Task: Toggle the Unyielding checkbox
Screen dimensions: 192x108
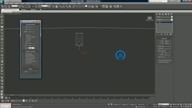Action: pos(25,39)
